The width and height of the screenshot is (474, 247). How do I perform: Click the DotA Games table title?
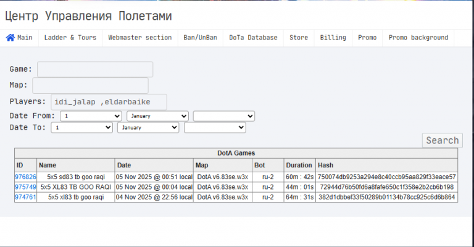(x=236, y=153)
